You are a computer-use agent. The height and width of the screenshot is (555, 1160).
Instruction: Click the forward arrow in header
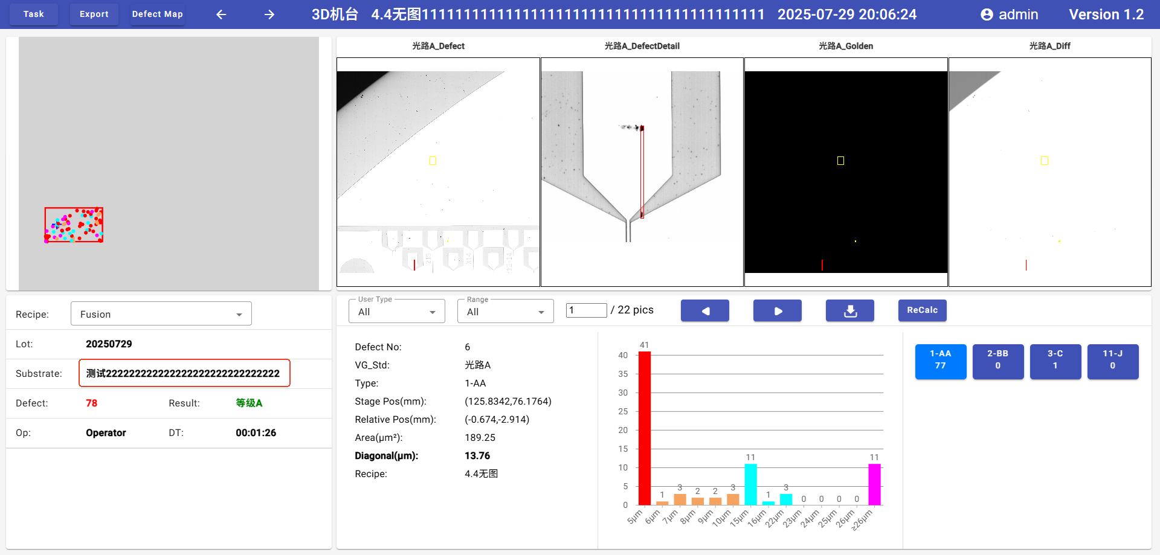(269, 14)
